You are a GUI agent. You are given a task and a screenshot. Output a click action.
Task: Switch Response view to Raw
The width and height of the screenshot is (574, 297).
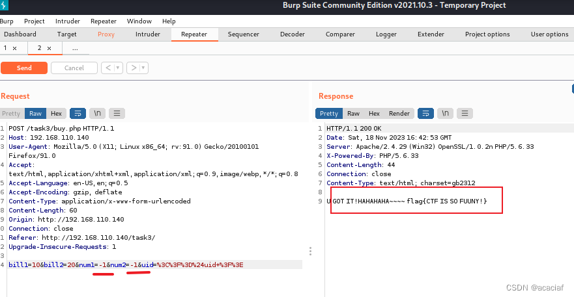pos(353,114)
